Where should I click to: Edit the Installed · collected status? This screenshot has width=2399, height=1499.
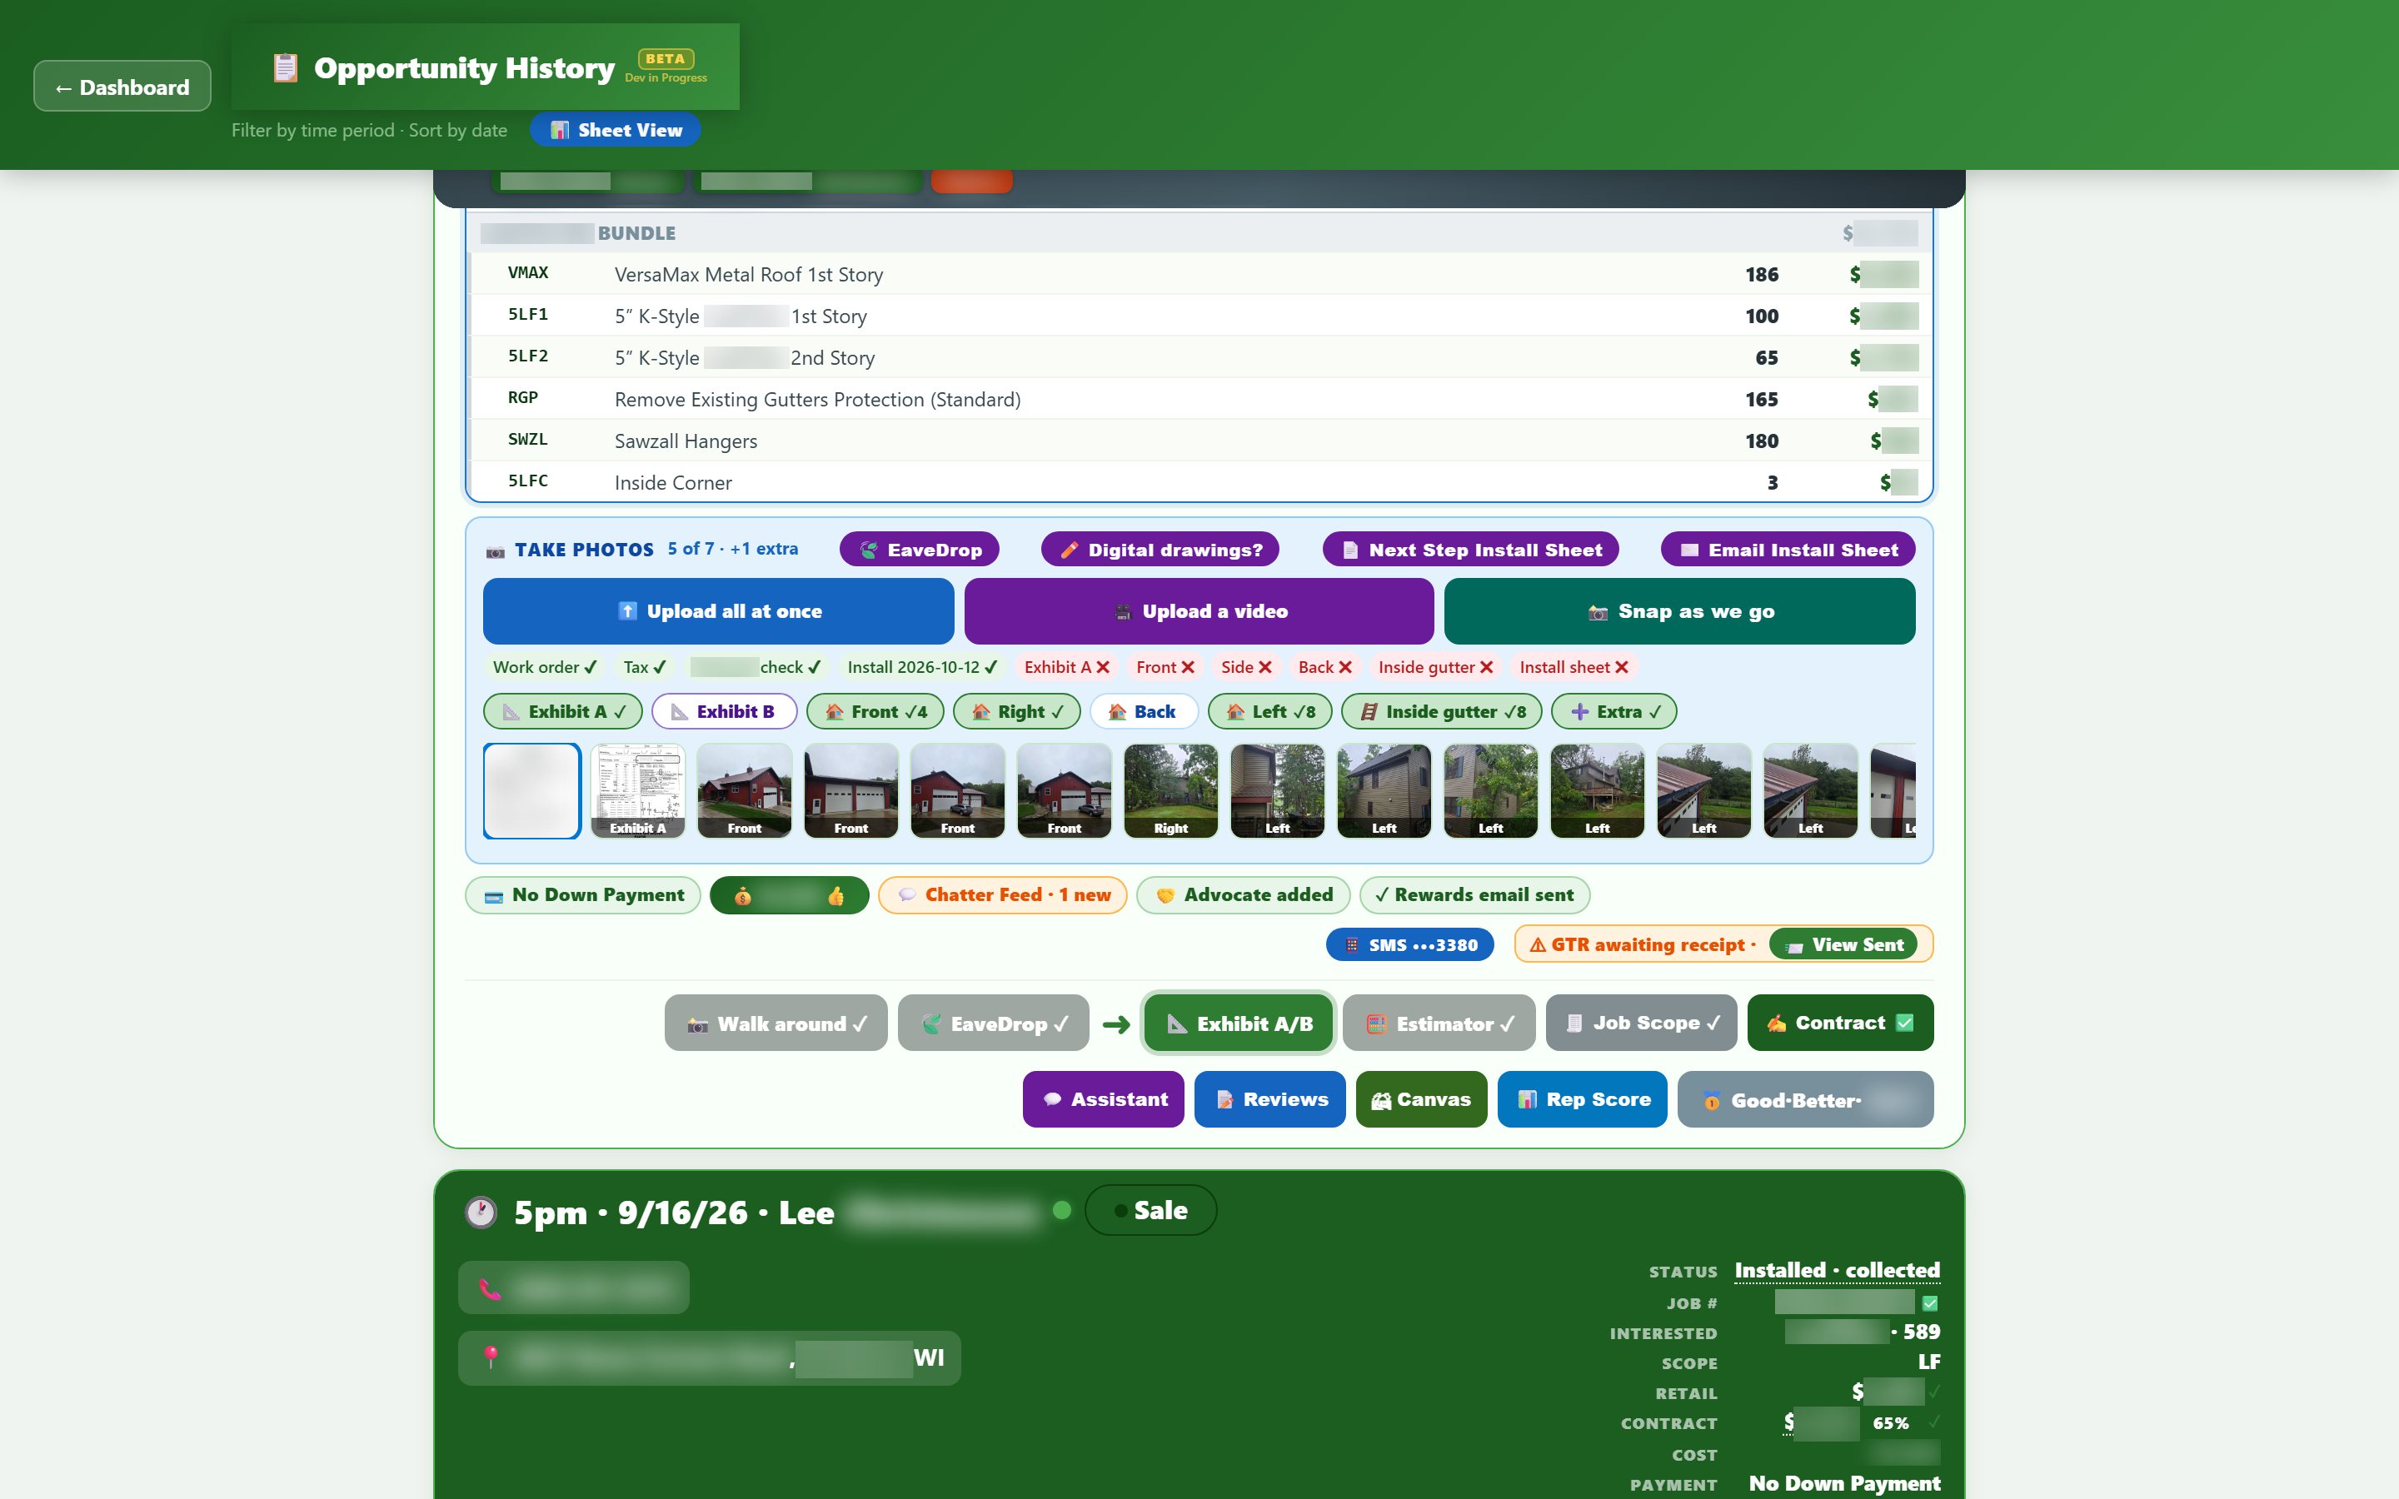1837,1270
